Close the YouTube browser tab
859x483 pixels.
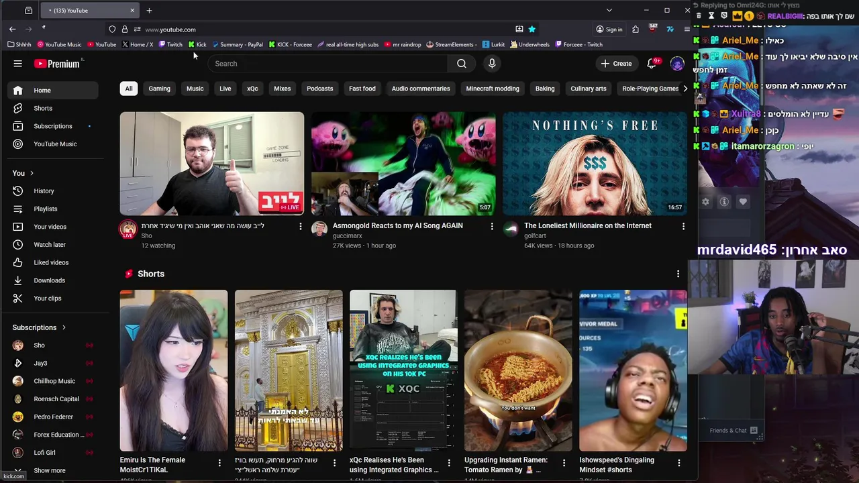pyautogui.click(x=132, y=10)
